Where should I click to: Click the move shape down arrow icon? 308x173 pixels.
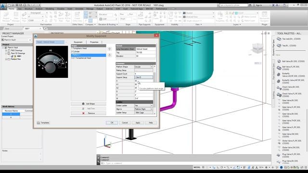tap(110, 55)
